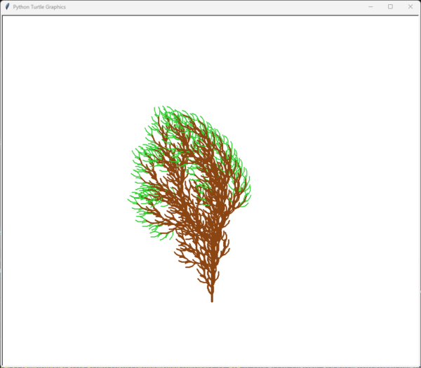Click the Python feather icon in title bar

(7, 6)
